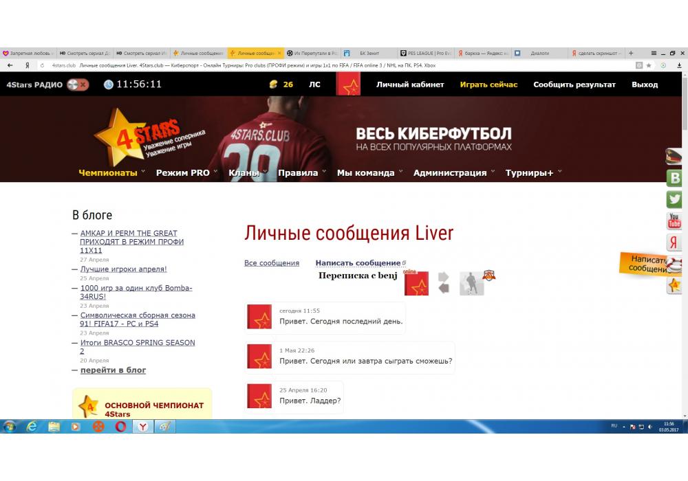Click the gold coins balance icon

click(x=273, y=84)
